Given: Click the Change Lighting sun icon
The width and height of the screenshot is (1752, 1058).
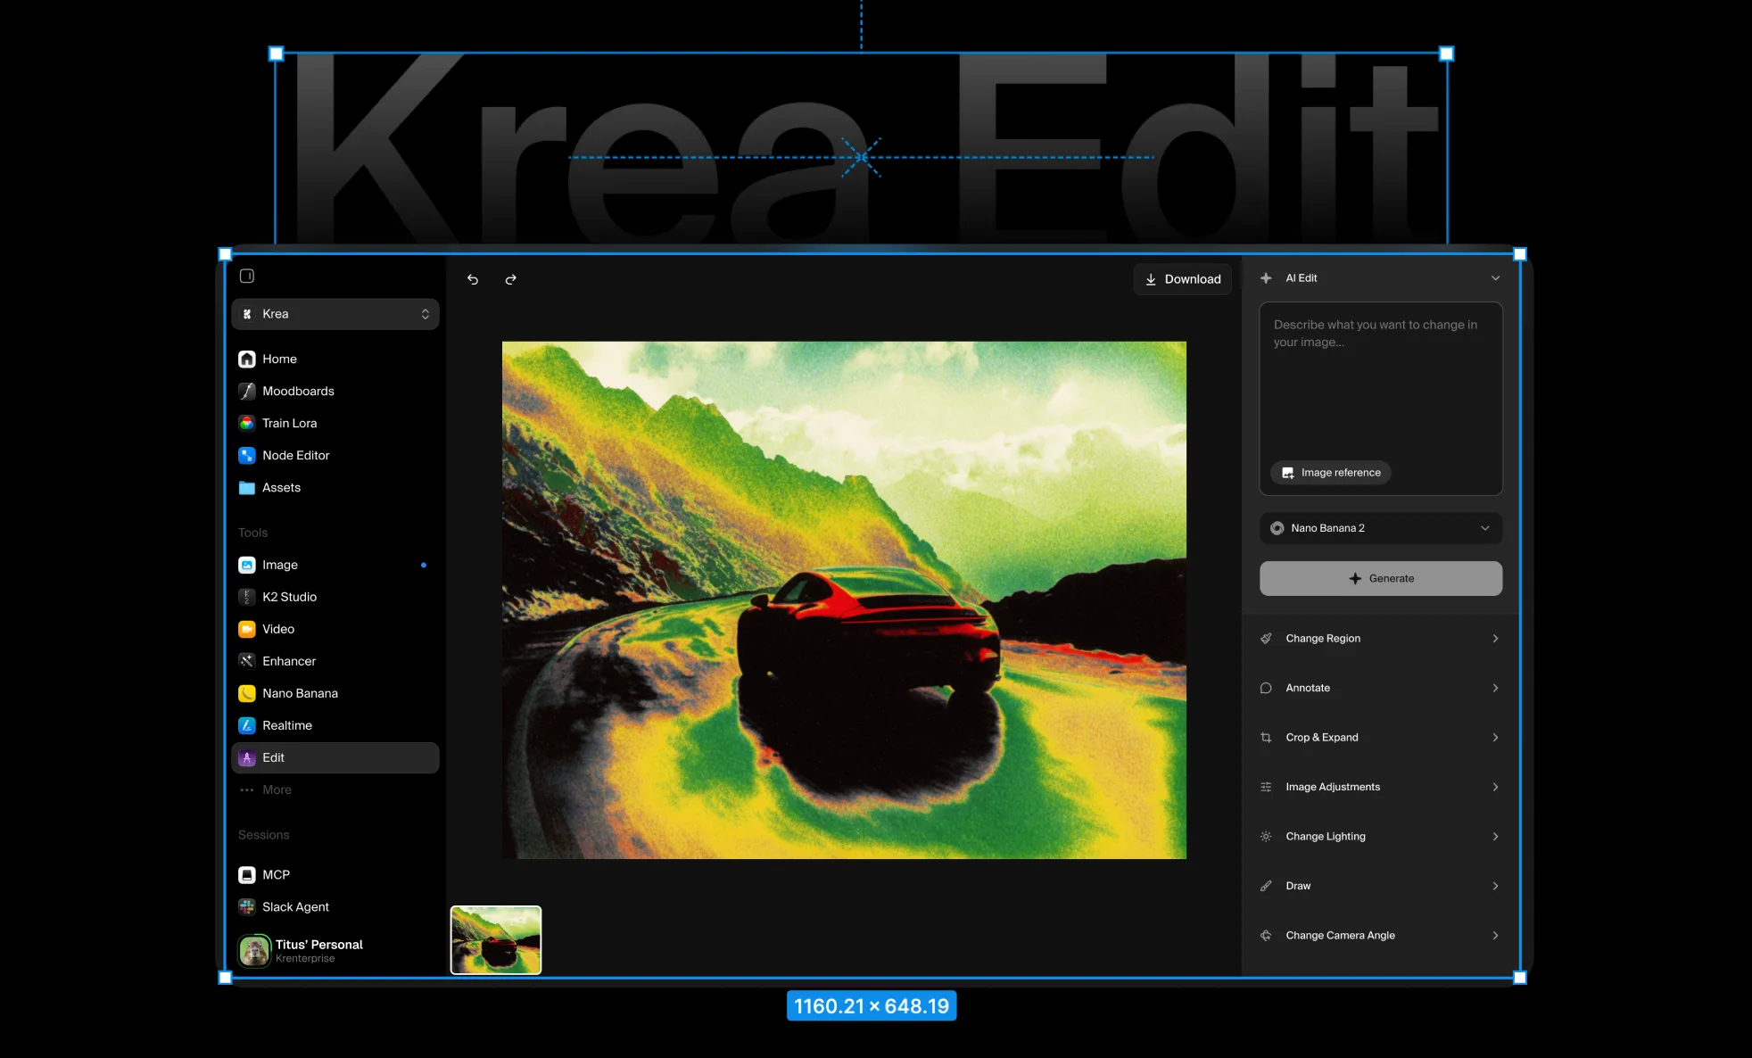Looking at the screenshot, I should point(1266,837).
